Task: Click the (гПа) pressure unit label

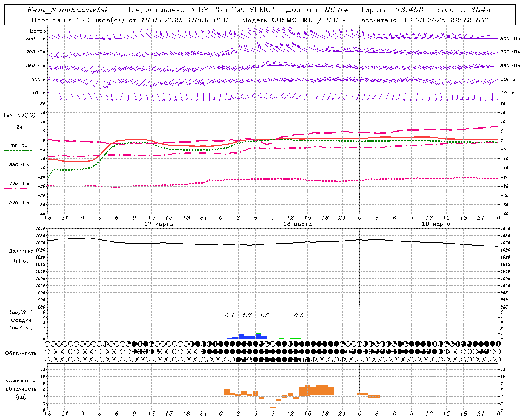Action: (21, 261)
